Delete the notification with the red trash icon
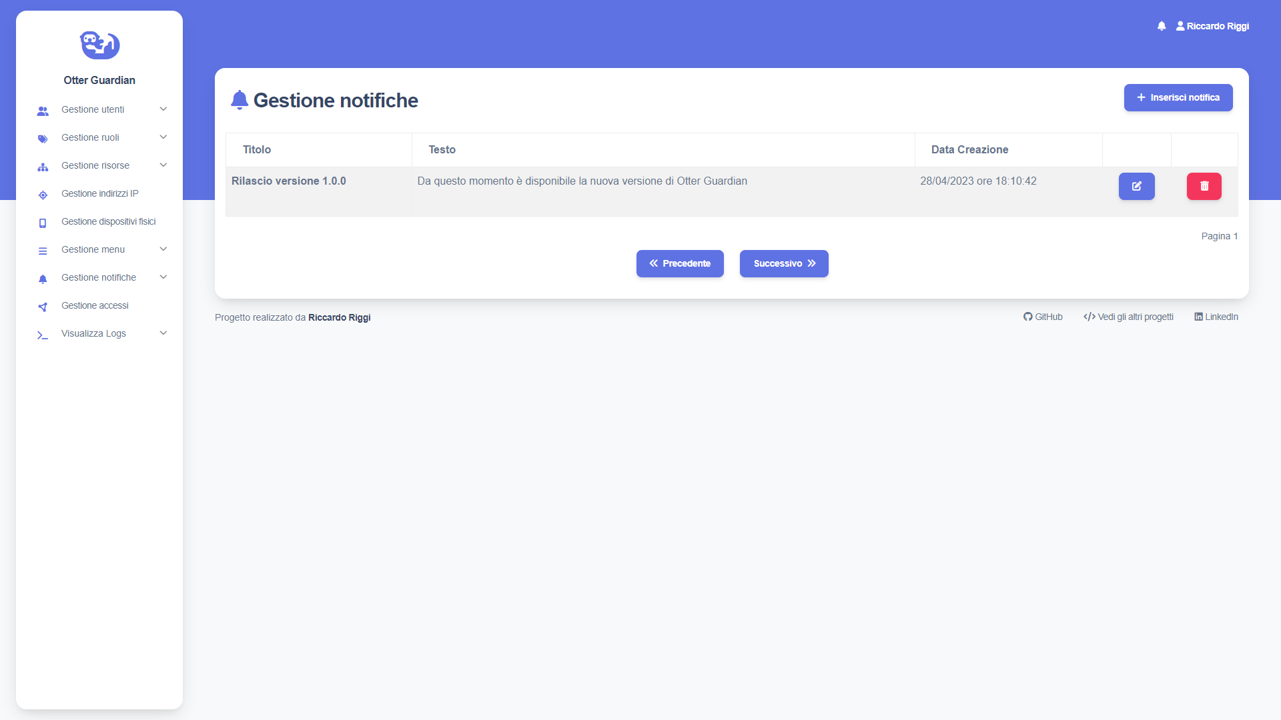This screenshot has width=1281, height=720. pyautogui.click(x=1204, y=186)
